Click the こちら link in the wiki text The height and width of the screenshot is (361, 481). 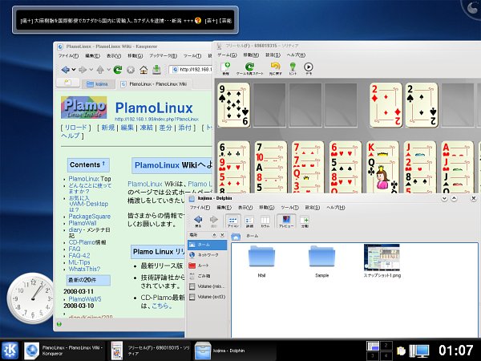tap(160, 306)
